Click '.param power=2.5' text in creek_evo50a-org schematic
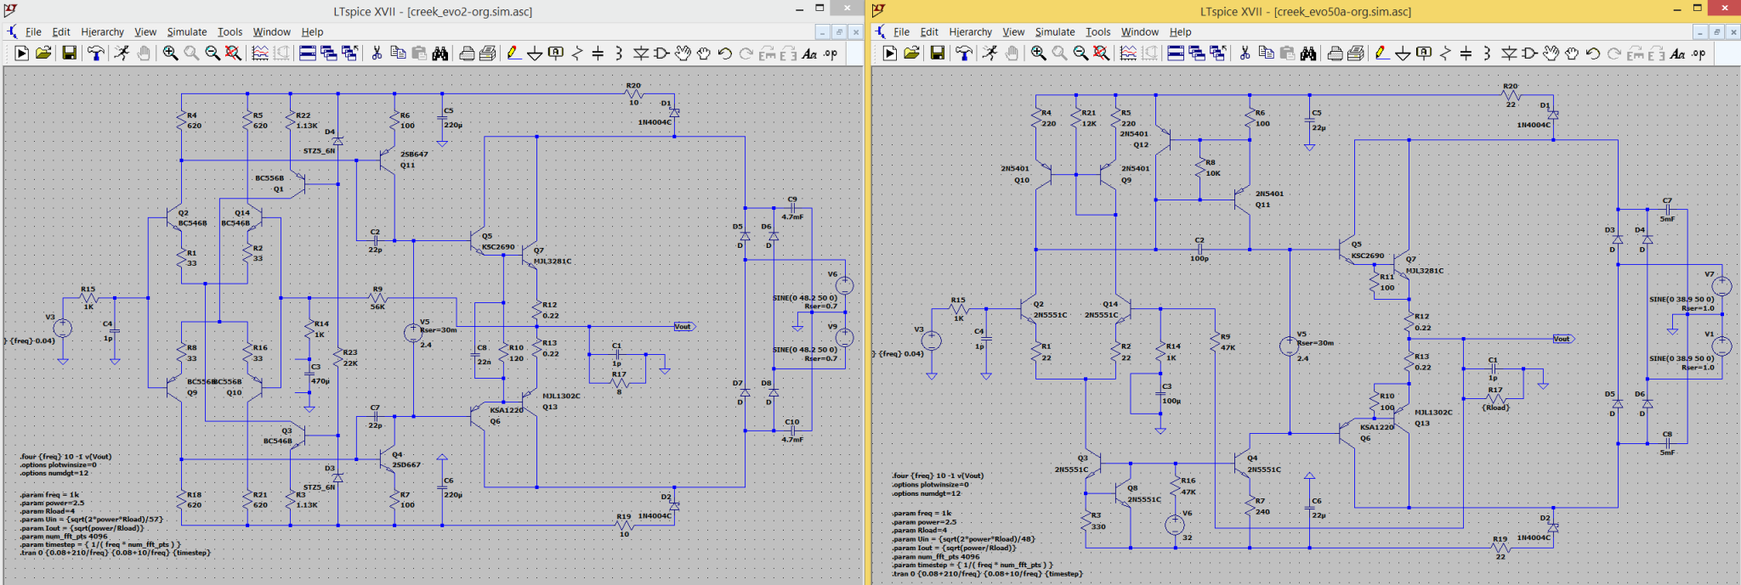The height and width of the screenshot is (585, 1741). coord(924,522)
